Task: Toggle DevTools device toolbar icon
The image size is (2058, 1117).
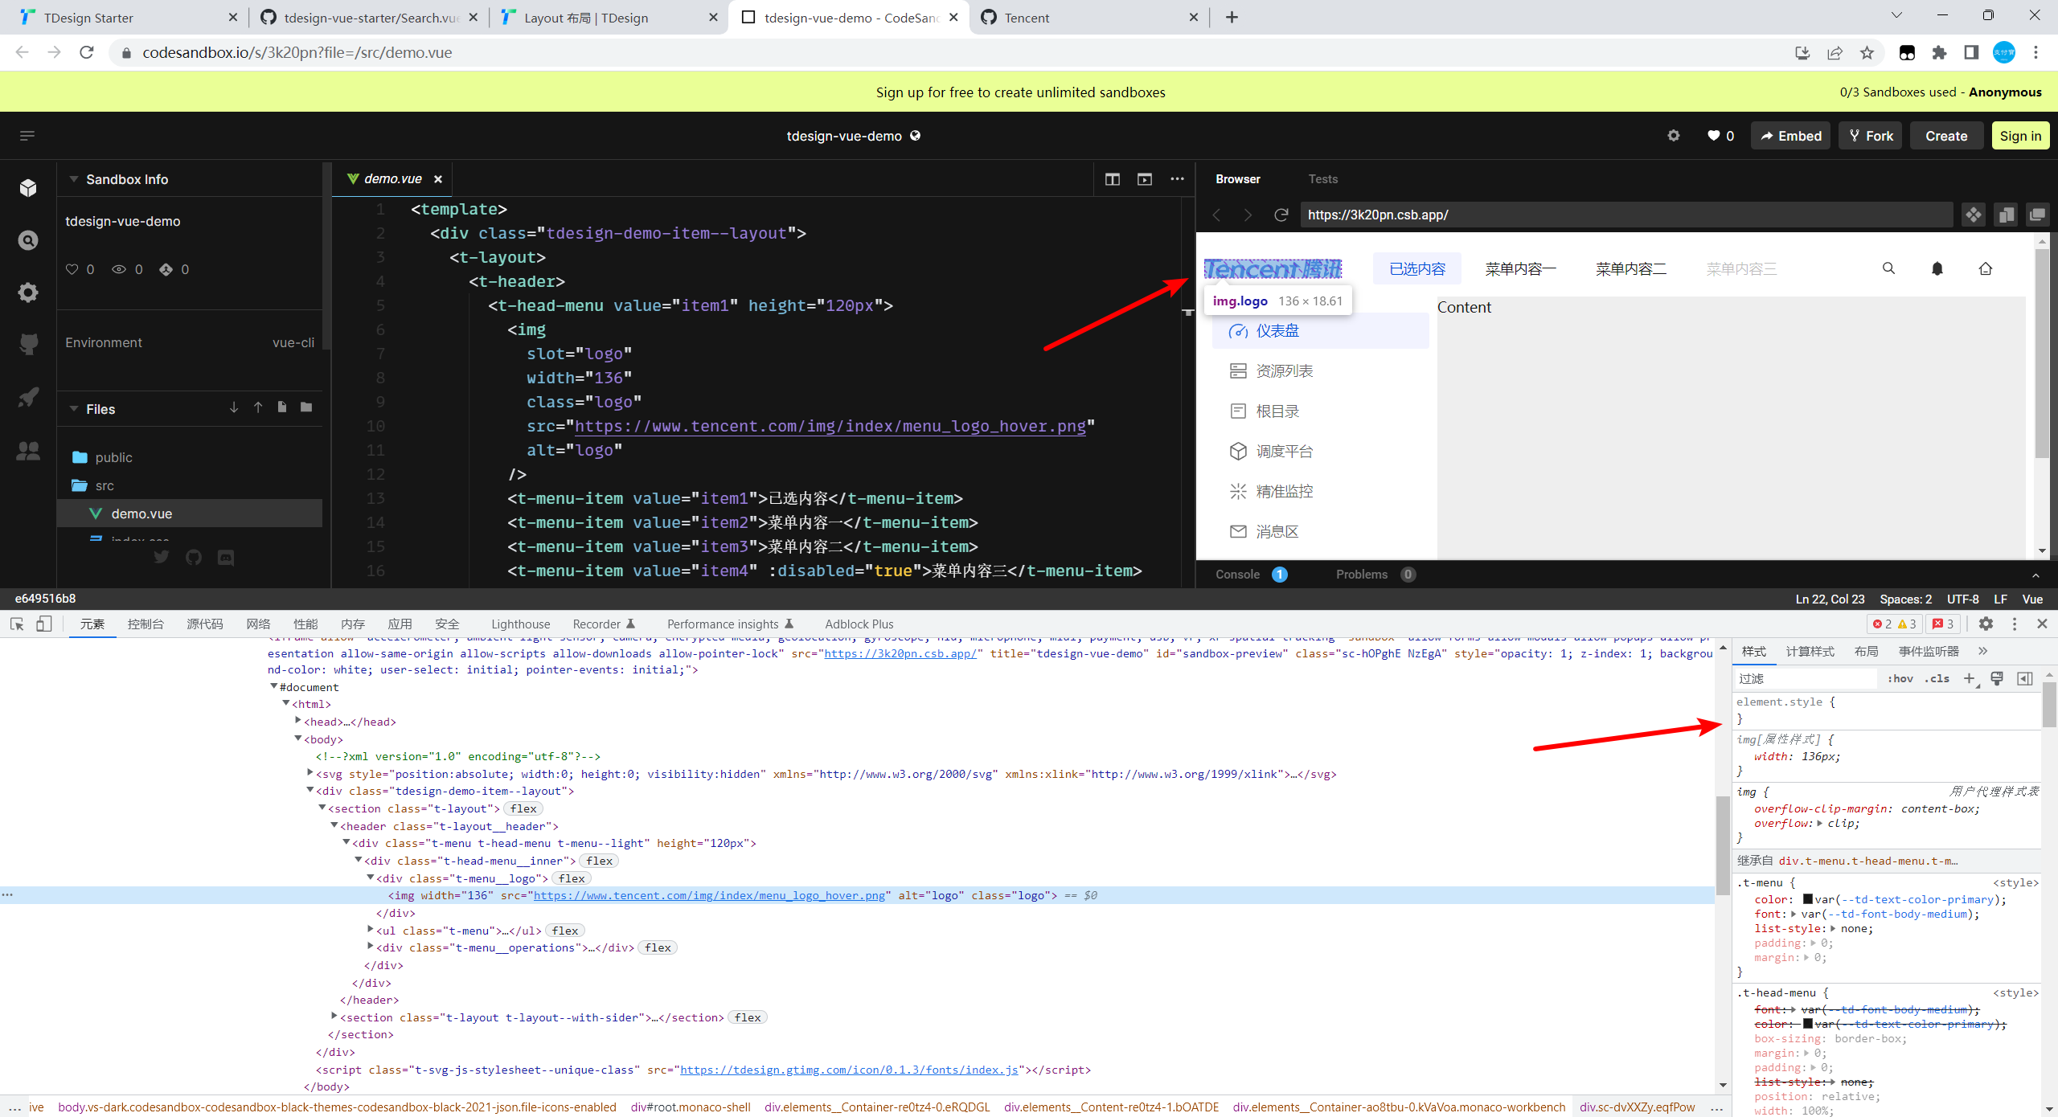Action: [x=44, y=624]
